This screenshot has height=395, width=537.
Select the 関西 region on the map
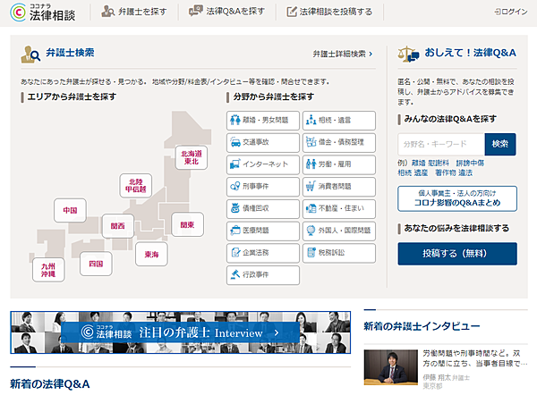[x=118, y=226]
